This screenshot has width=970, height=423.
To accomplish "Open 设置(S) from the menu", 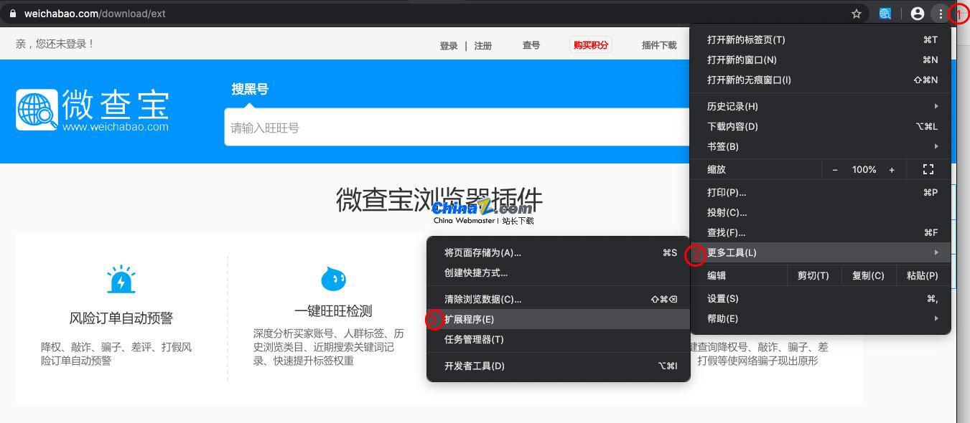I will pos(820,298).
